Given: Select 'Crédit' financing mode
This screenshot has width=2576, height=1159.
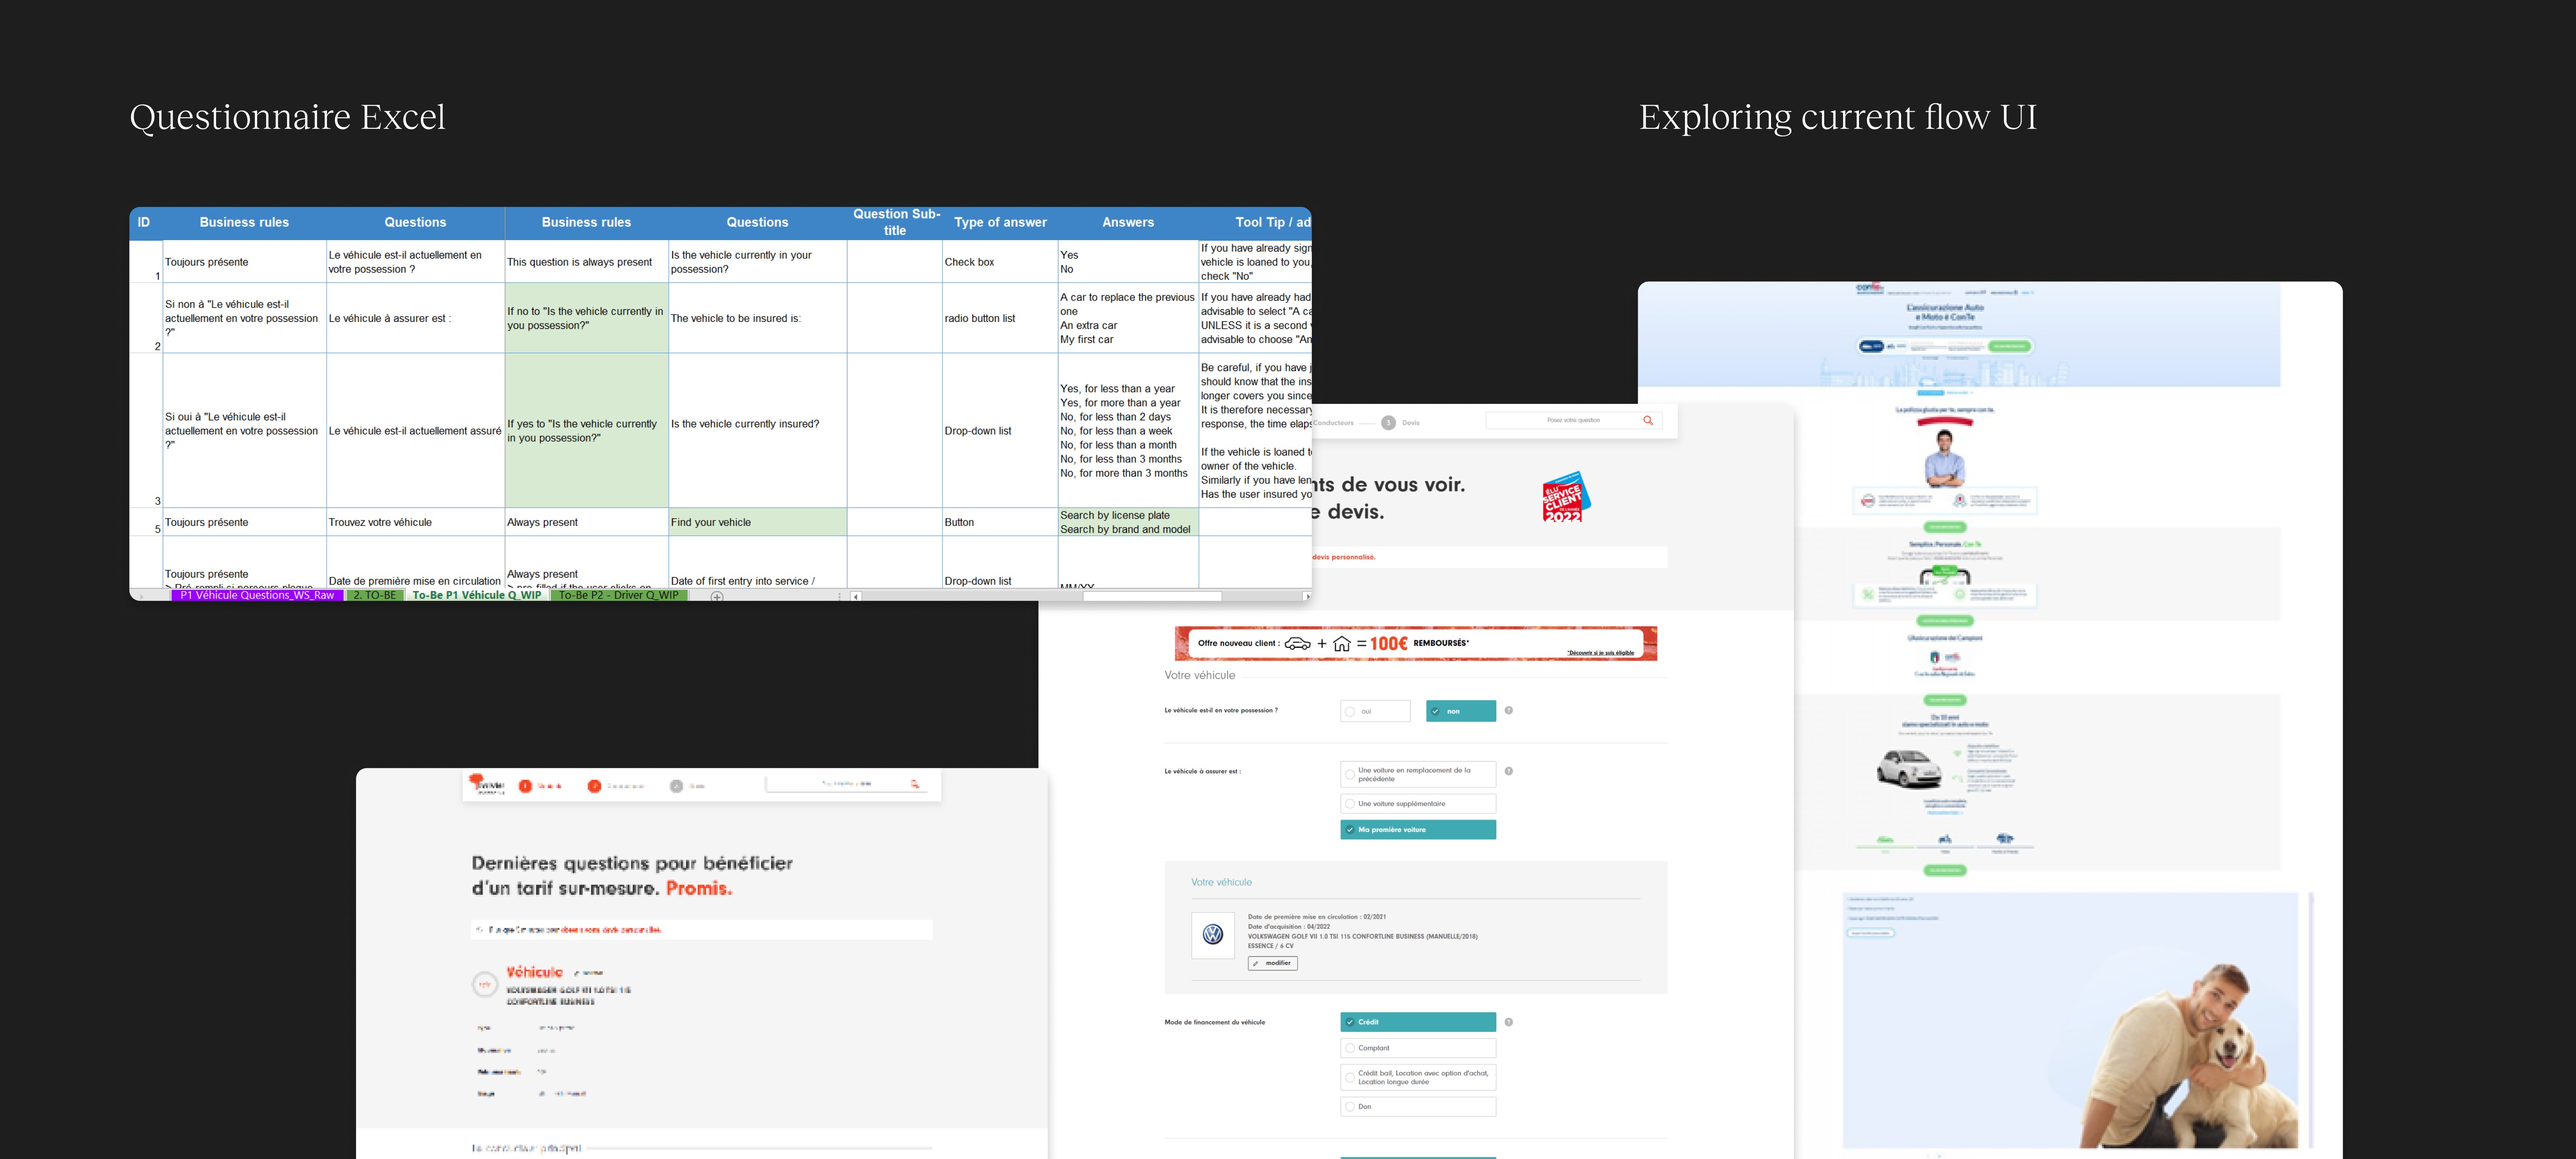Looking at the screenshot, I should 1418,1022.
